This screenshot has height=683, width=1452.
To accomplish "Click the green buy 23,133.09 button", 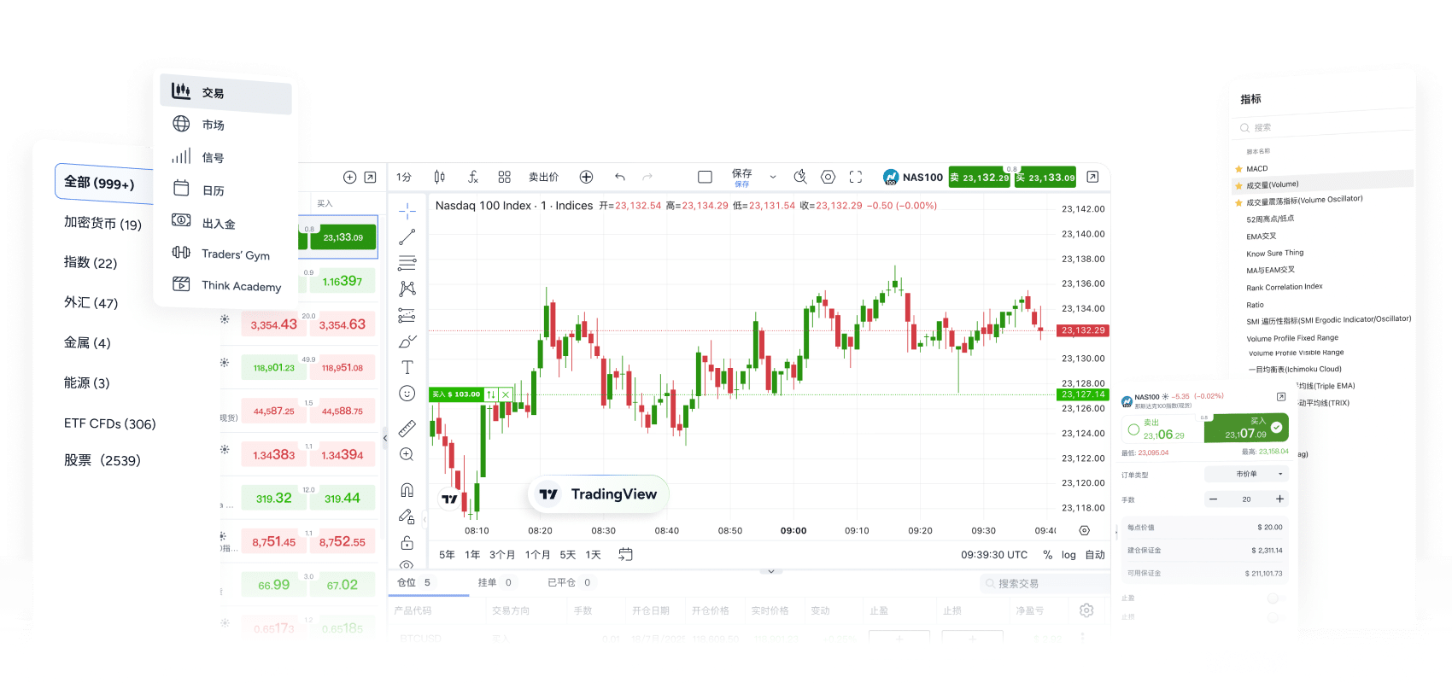I will (x=1045, y=178).
